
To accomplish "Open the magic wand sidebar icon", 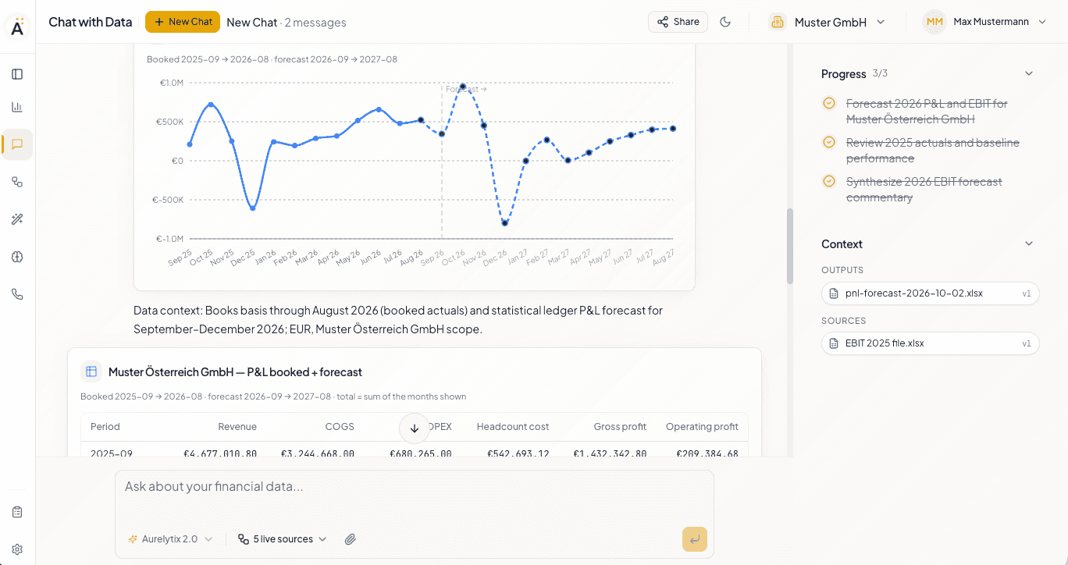I will pos(17,219).
